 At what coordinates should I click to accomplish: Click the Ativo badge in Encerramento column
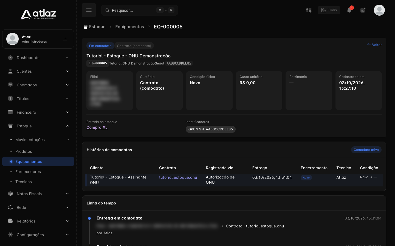pyautogui.click(x=306, y=178)
